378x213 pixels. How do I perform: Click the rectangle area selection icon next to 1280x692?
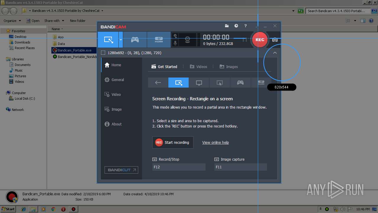[x=103, y=53]
